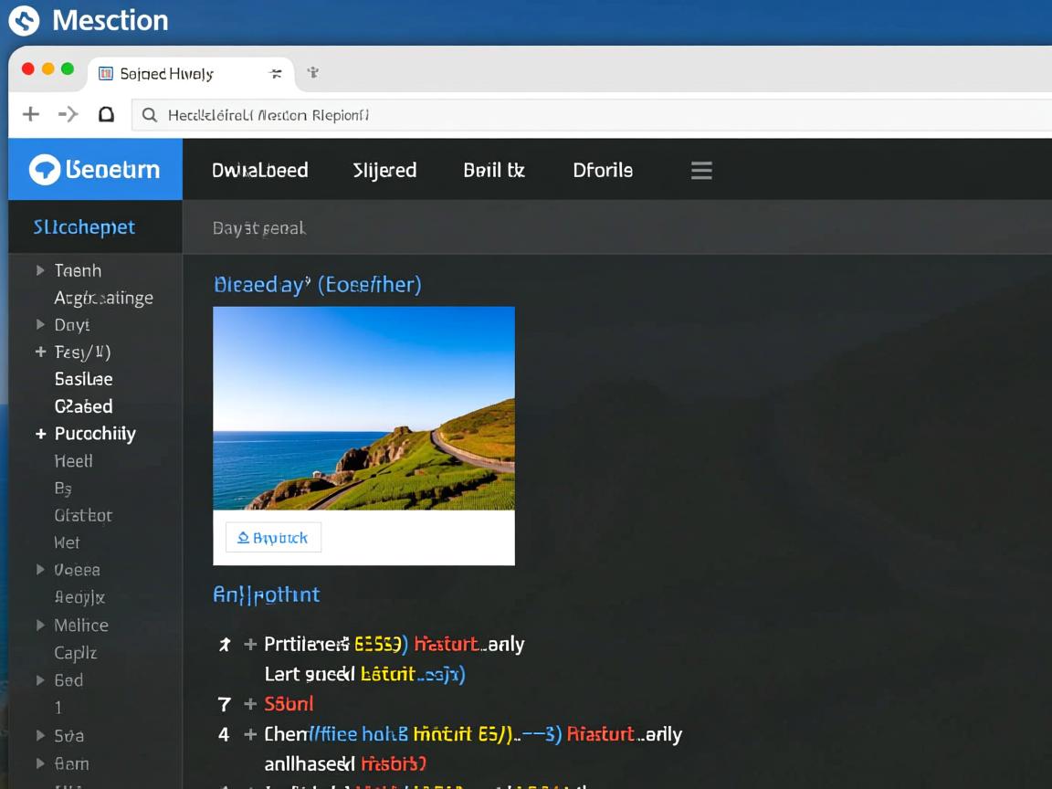Click the pin icon beside the tab
Image resolution: width=1052 pixels, height=789 pixels.
pyautogui.click(x=312, y=73)
